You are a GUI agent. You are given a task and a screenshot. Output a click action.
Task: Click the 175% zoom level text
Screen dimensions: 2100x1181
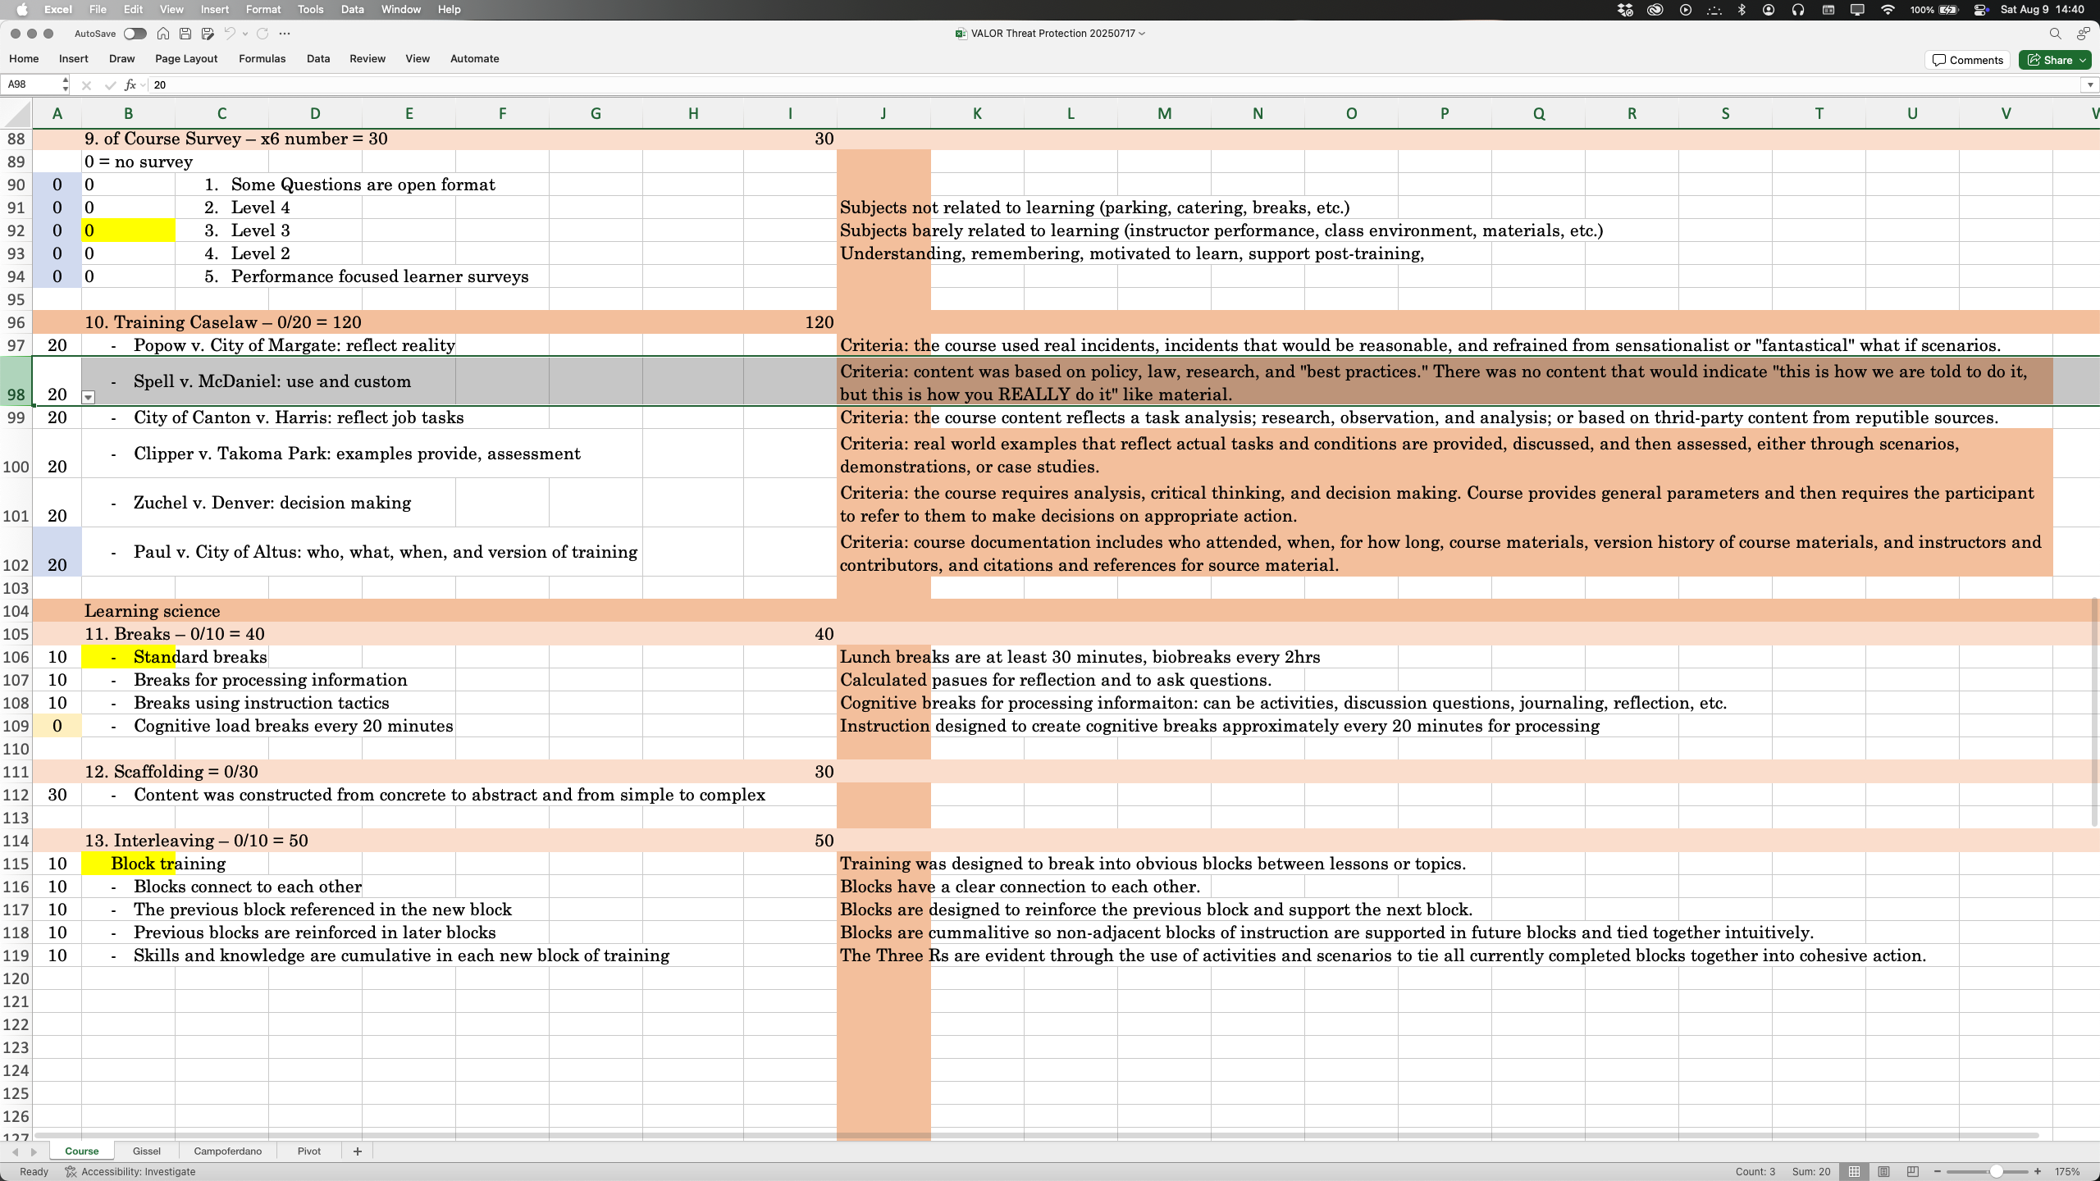2067,1171
